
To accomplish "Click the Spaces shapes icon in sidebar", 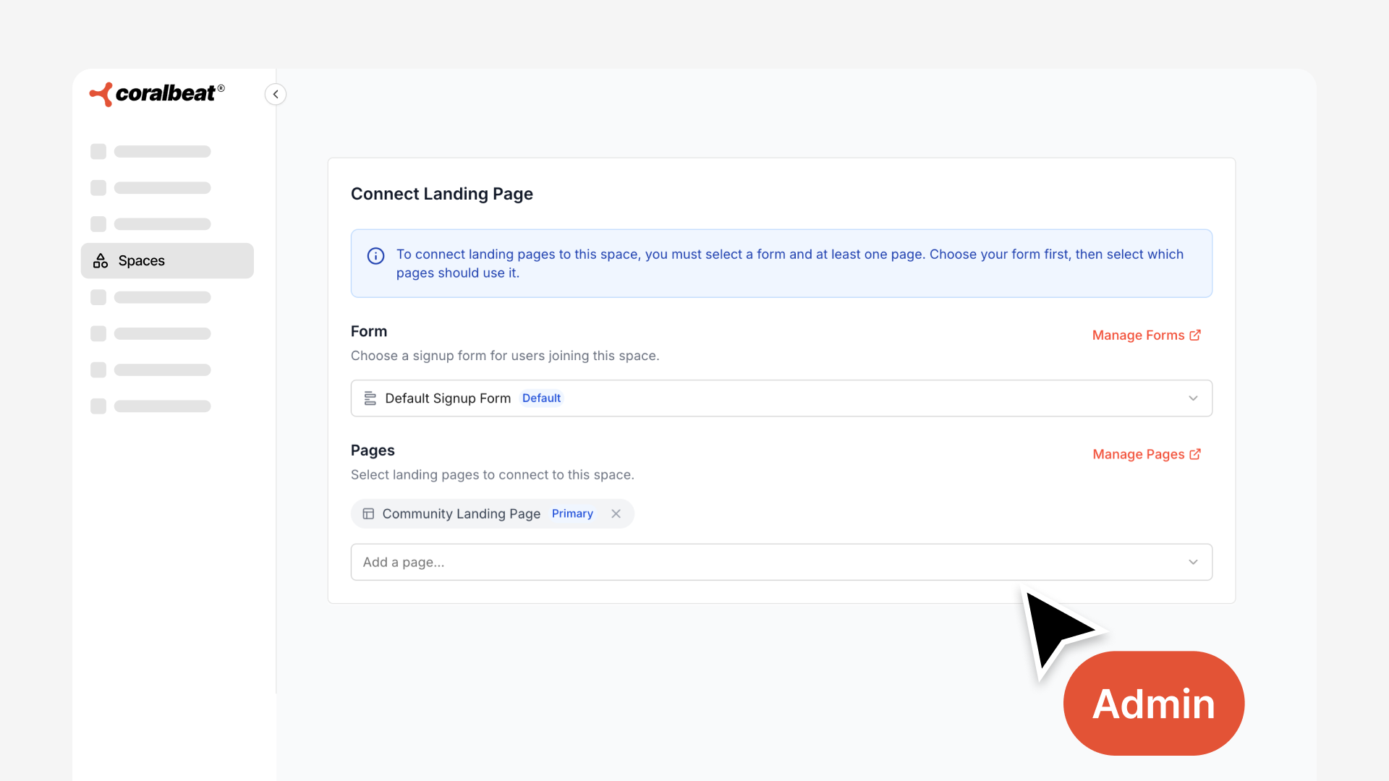I will (101, 261).
